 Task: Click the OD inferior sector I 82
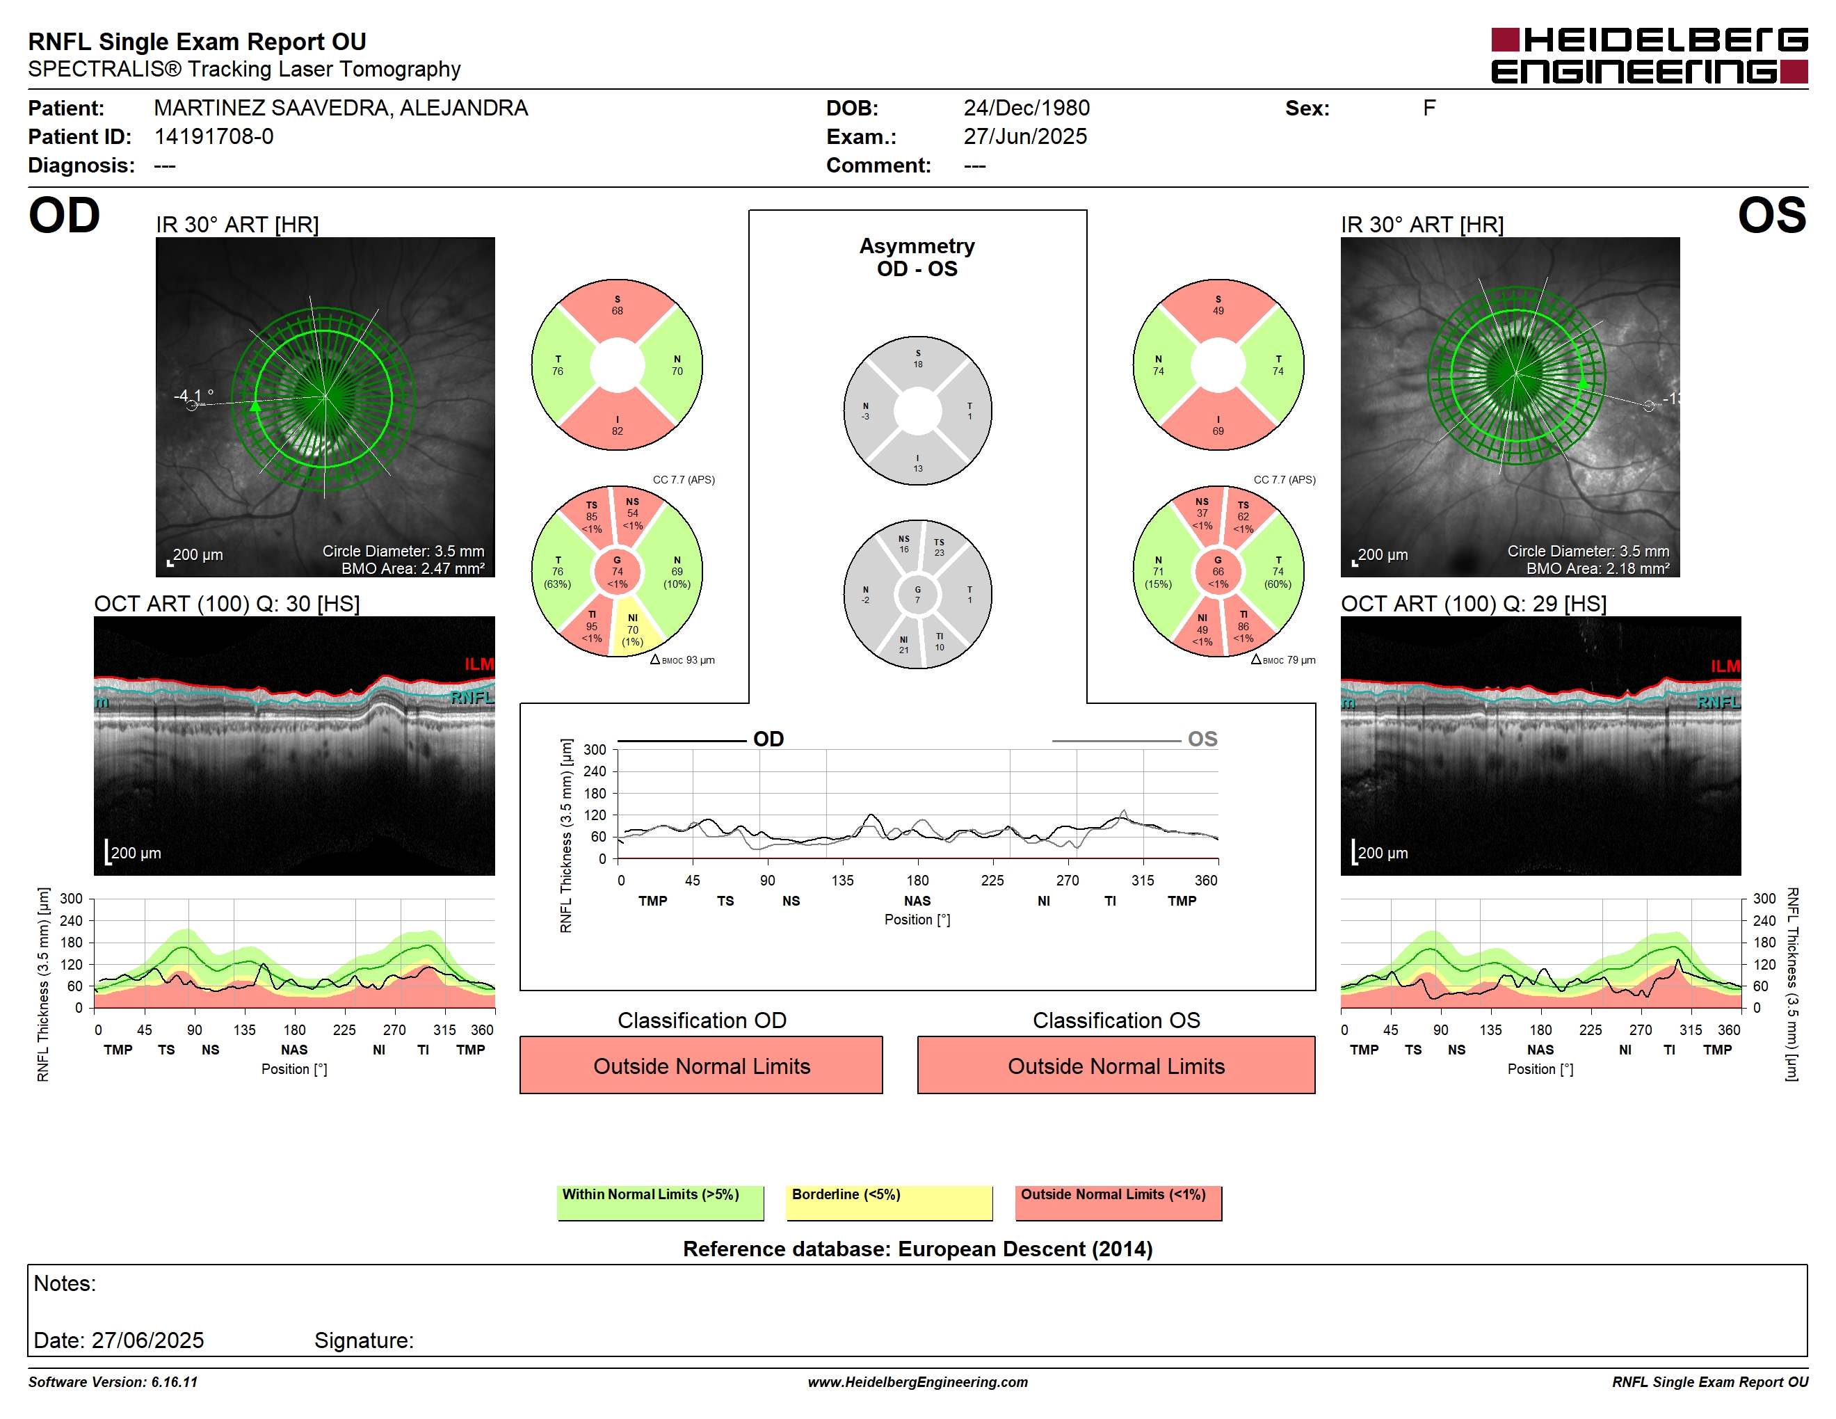pyautogui.click(x=617, y=426)
